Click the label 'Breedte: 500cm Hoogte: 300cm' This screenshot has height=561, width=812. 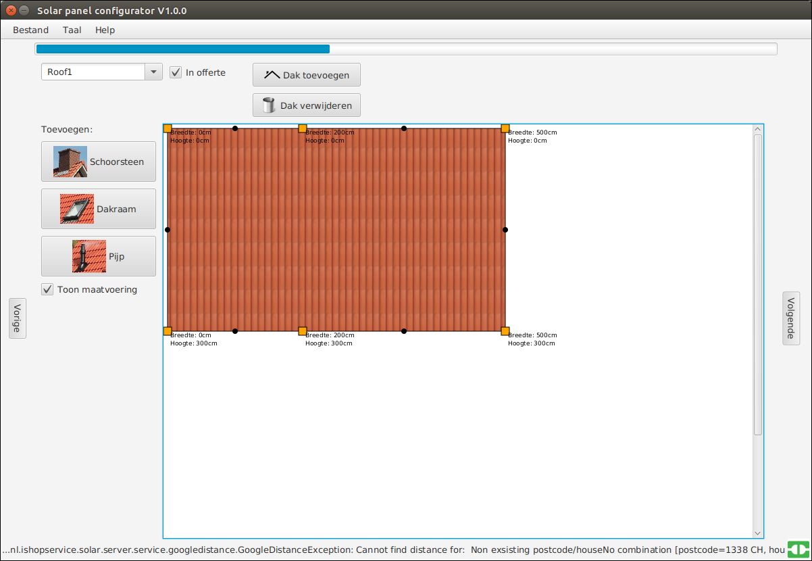[533, 339]
